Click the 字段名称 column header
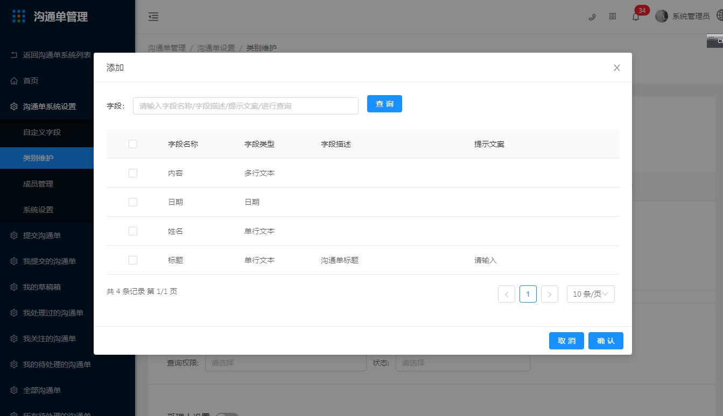Image resolution: width=723 pixels, height=416 pixels. click(x=183, y=144)
